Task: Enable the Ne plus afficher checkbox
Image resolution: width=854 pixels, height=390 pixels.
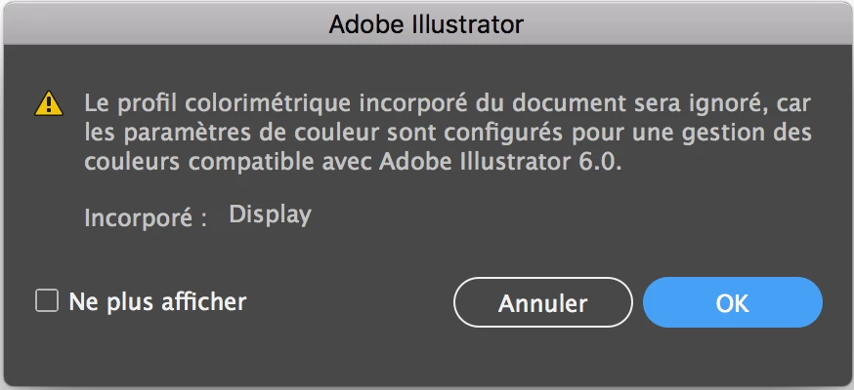Action: coord(47,301)
